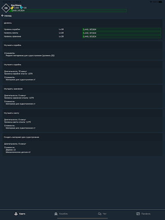Tap the Уровень корабля label
Screen dimensions: 165x220
(12, 29)
